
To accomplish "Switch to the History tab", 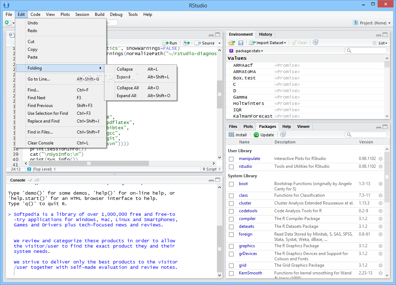I will [x=265, y=34].
